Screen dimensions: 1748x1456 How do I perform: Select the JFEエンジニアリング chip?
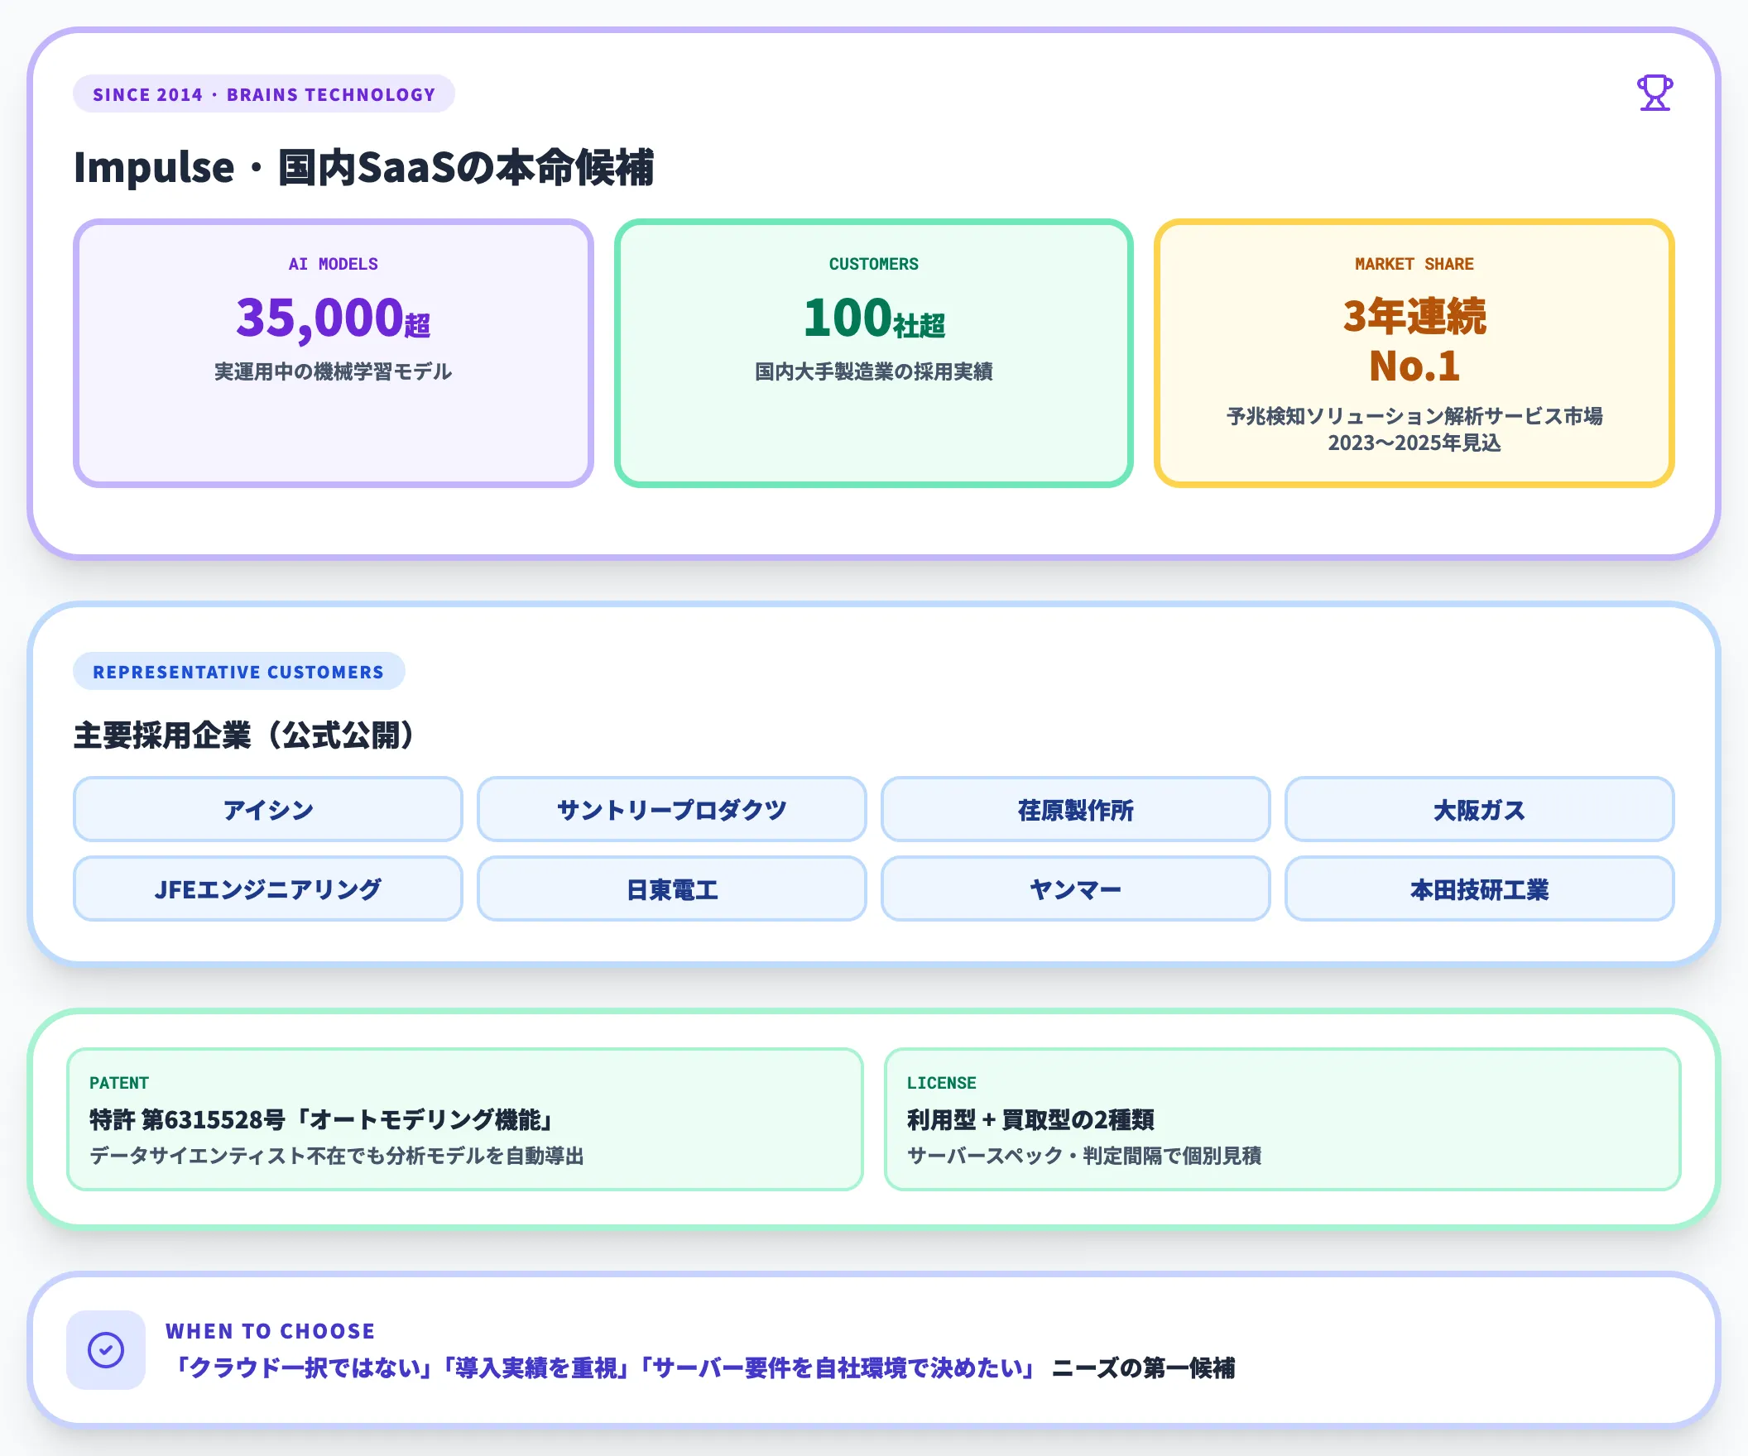pyautogui.click(x=268, y=888)
